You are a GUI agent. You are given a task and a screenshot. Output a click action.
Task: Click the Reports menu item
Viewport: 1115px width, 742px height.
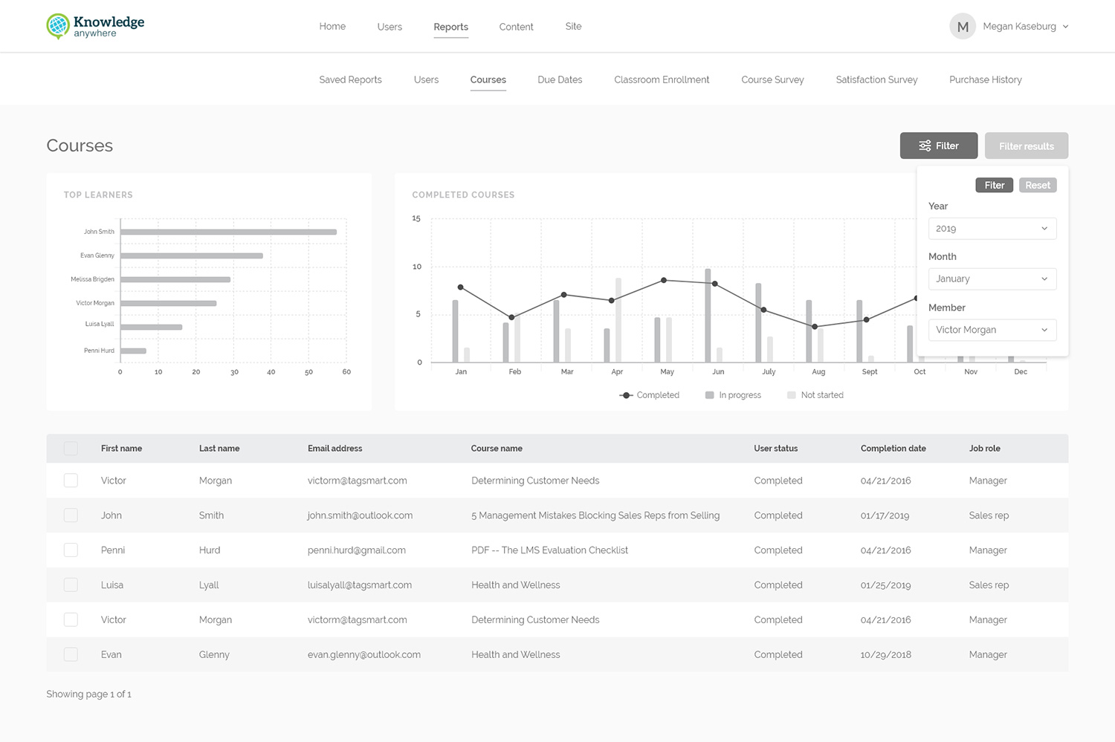coord(450,26)
